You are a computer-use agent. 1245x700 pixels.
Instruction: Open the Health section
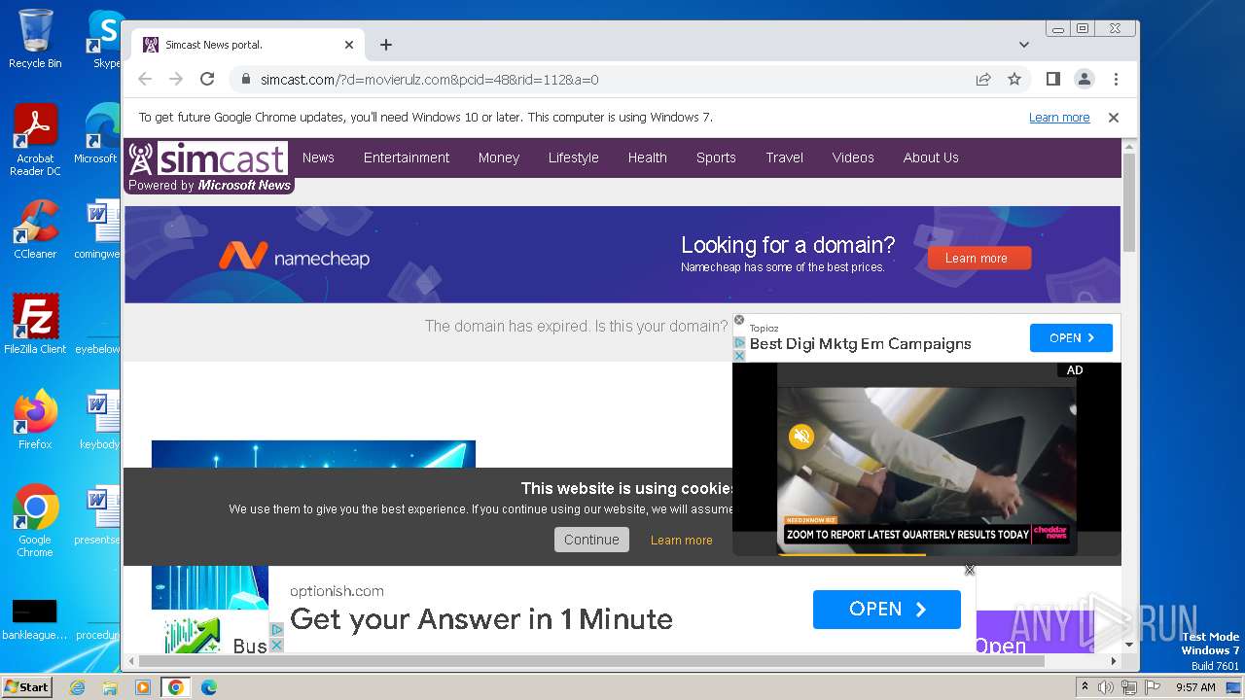(x=648, y=157)
